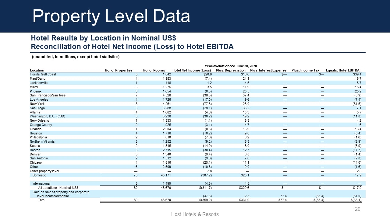Click 'Plus: Interest Expense' column header
Image resolution: width=390 pixels, height=219 pixels.
coord(268,70)
